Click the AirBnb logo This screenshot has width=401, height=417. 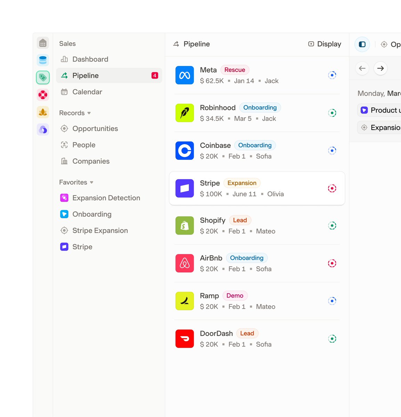point(185,263)
